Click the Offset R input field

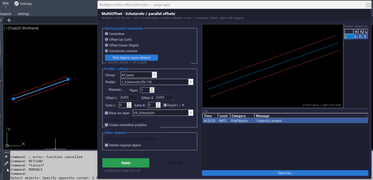165,97
